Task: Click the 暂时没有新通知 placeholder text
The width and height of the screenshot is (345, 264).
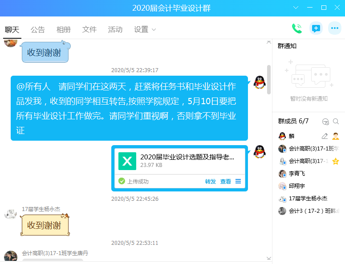Action: [x=308, y=99]
